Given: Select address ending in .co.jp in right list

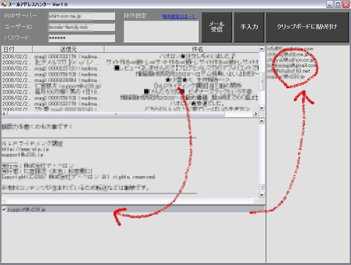Looking at the screenshot, I should (291, 60).
